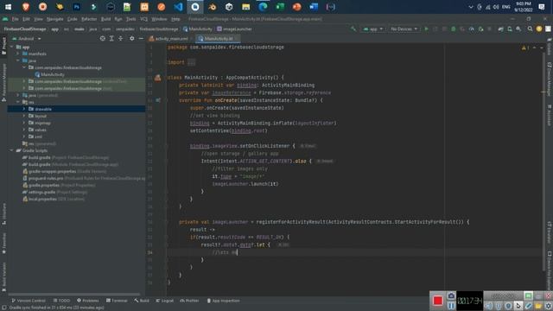The width and height of the screenshot is (553, 311).
Task: Expand the values folder
Action: tap(24, 130)
